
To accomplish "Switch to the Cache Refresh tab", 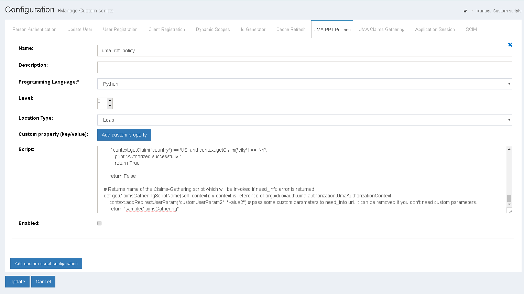I will click(x=291, y=29).
